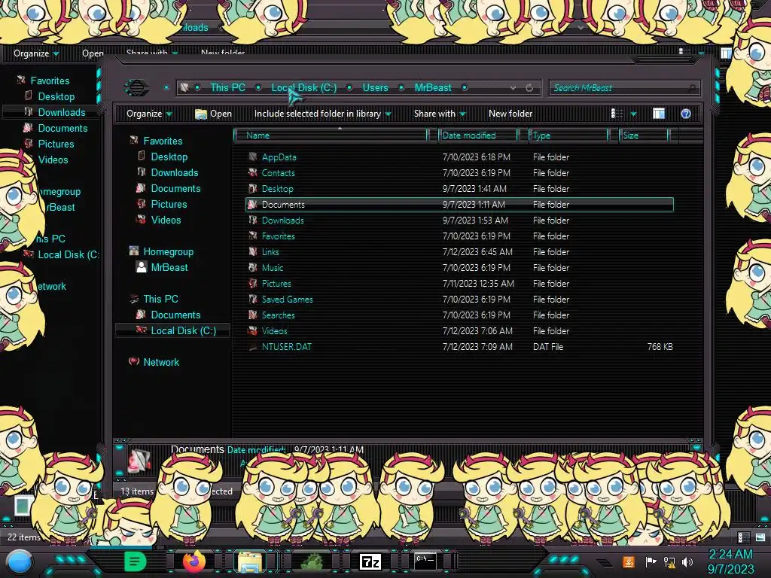The image size is (771, 578).
Task: Click the Music folder icon in file list
Action: [x=253, y=268]
